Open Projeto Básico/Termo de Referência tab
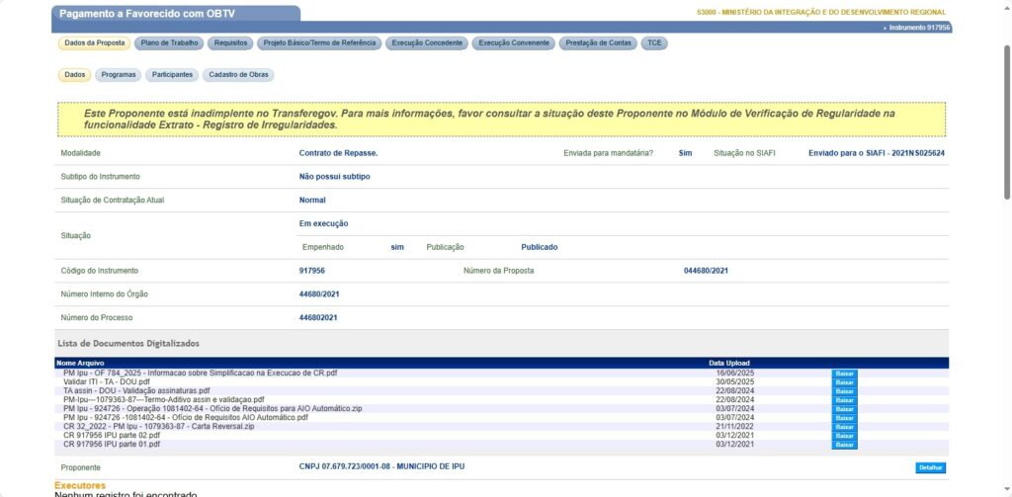The image size is (1012, 497). (319, 43)
